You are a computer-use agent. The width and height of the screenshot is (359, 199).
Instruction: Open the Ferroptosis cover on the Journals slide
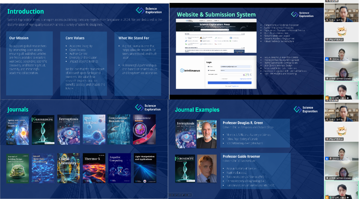pyautogui.click(x=69, y=130)
